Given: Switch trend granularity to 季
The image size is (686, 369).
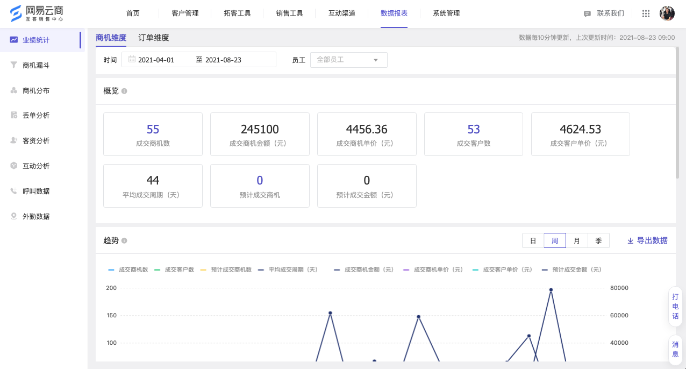Looking at the screenshot, I should pos(598,240).
